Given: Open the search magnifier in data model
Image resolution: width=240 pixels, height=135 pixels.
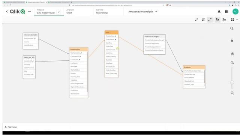Looking at the screenshot, I should [232, 28].
